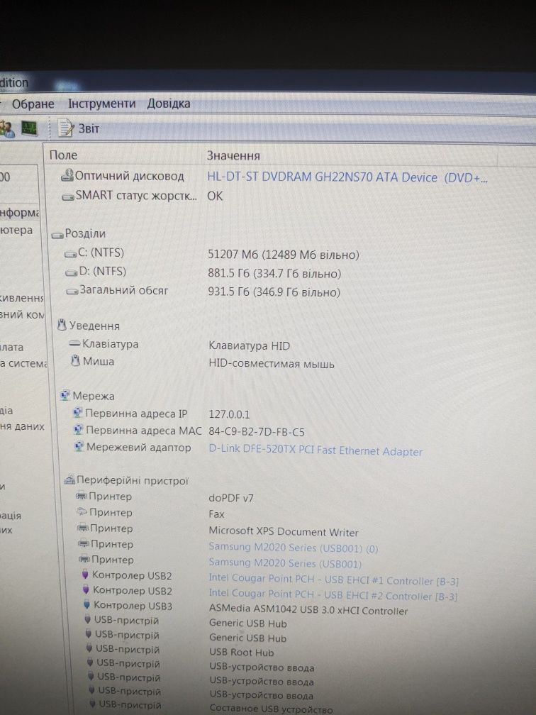Open HL-DT-ST DVDRAM GH22NS70 link
536x715 pixels.
coord(347,177)
